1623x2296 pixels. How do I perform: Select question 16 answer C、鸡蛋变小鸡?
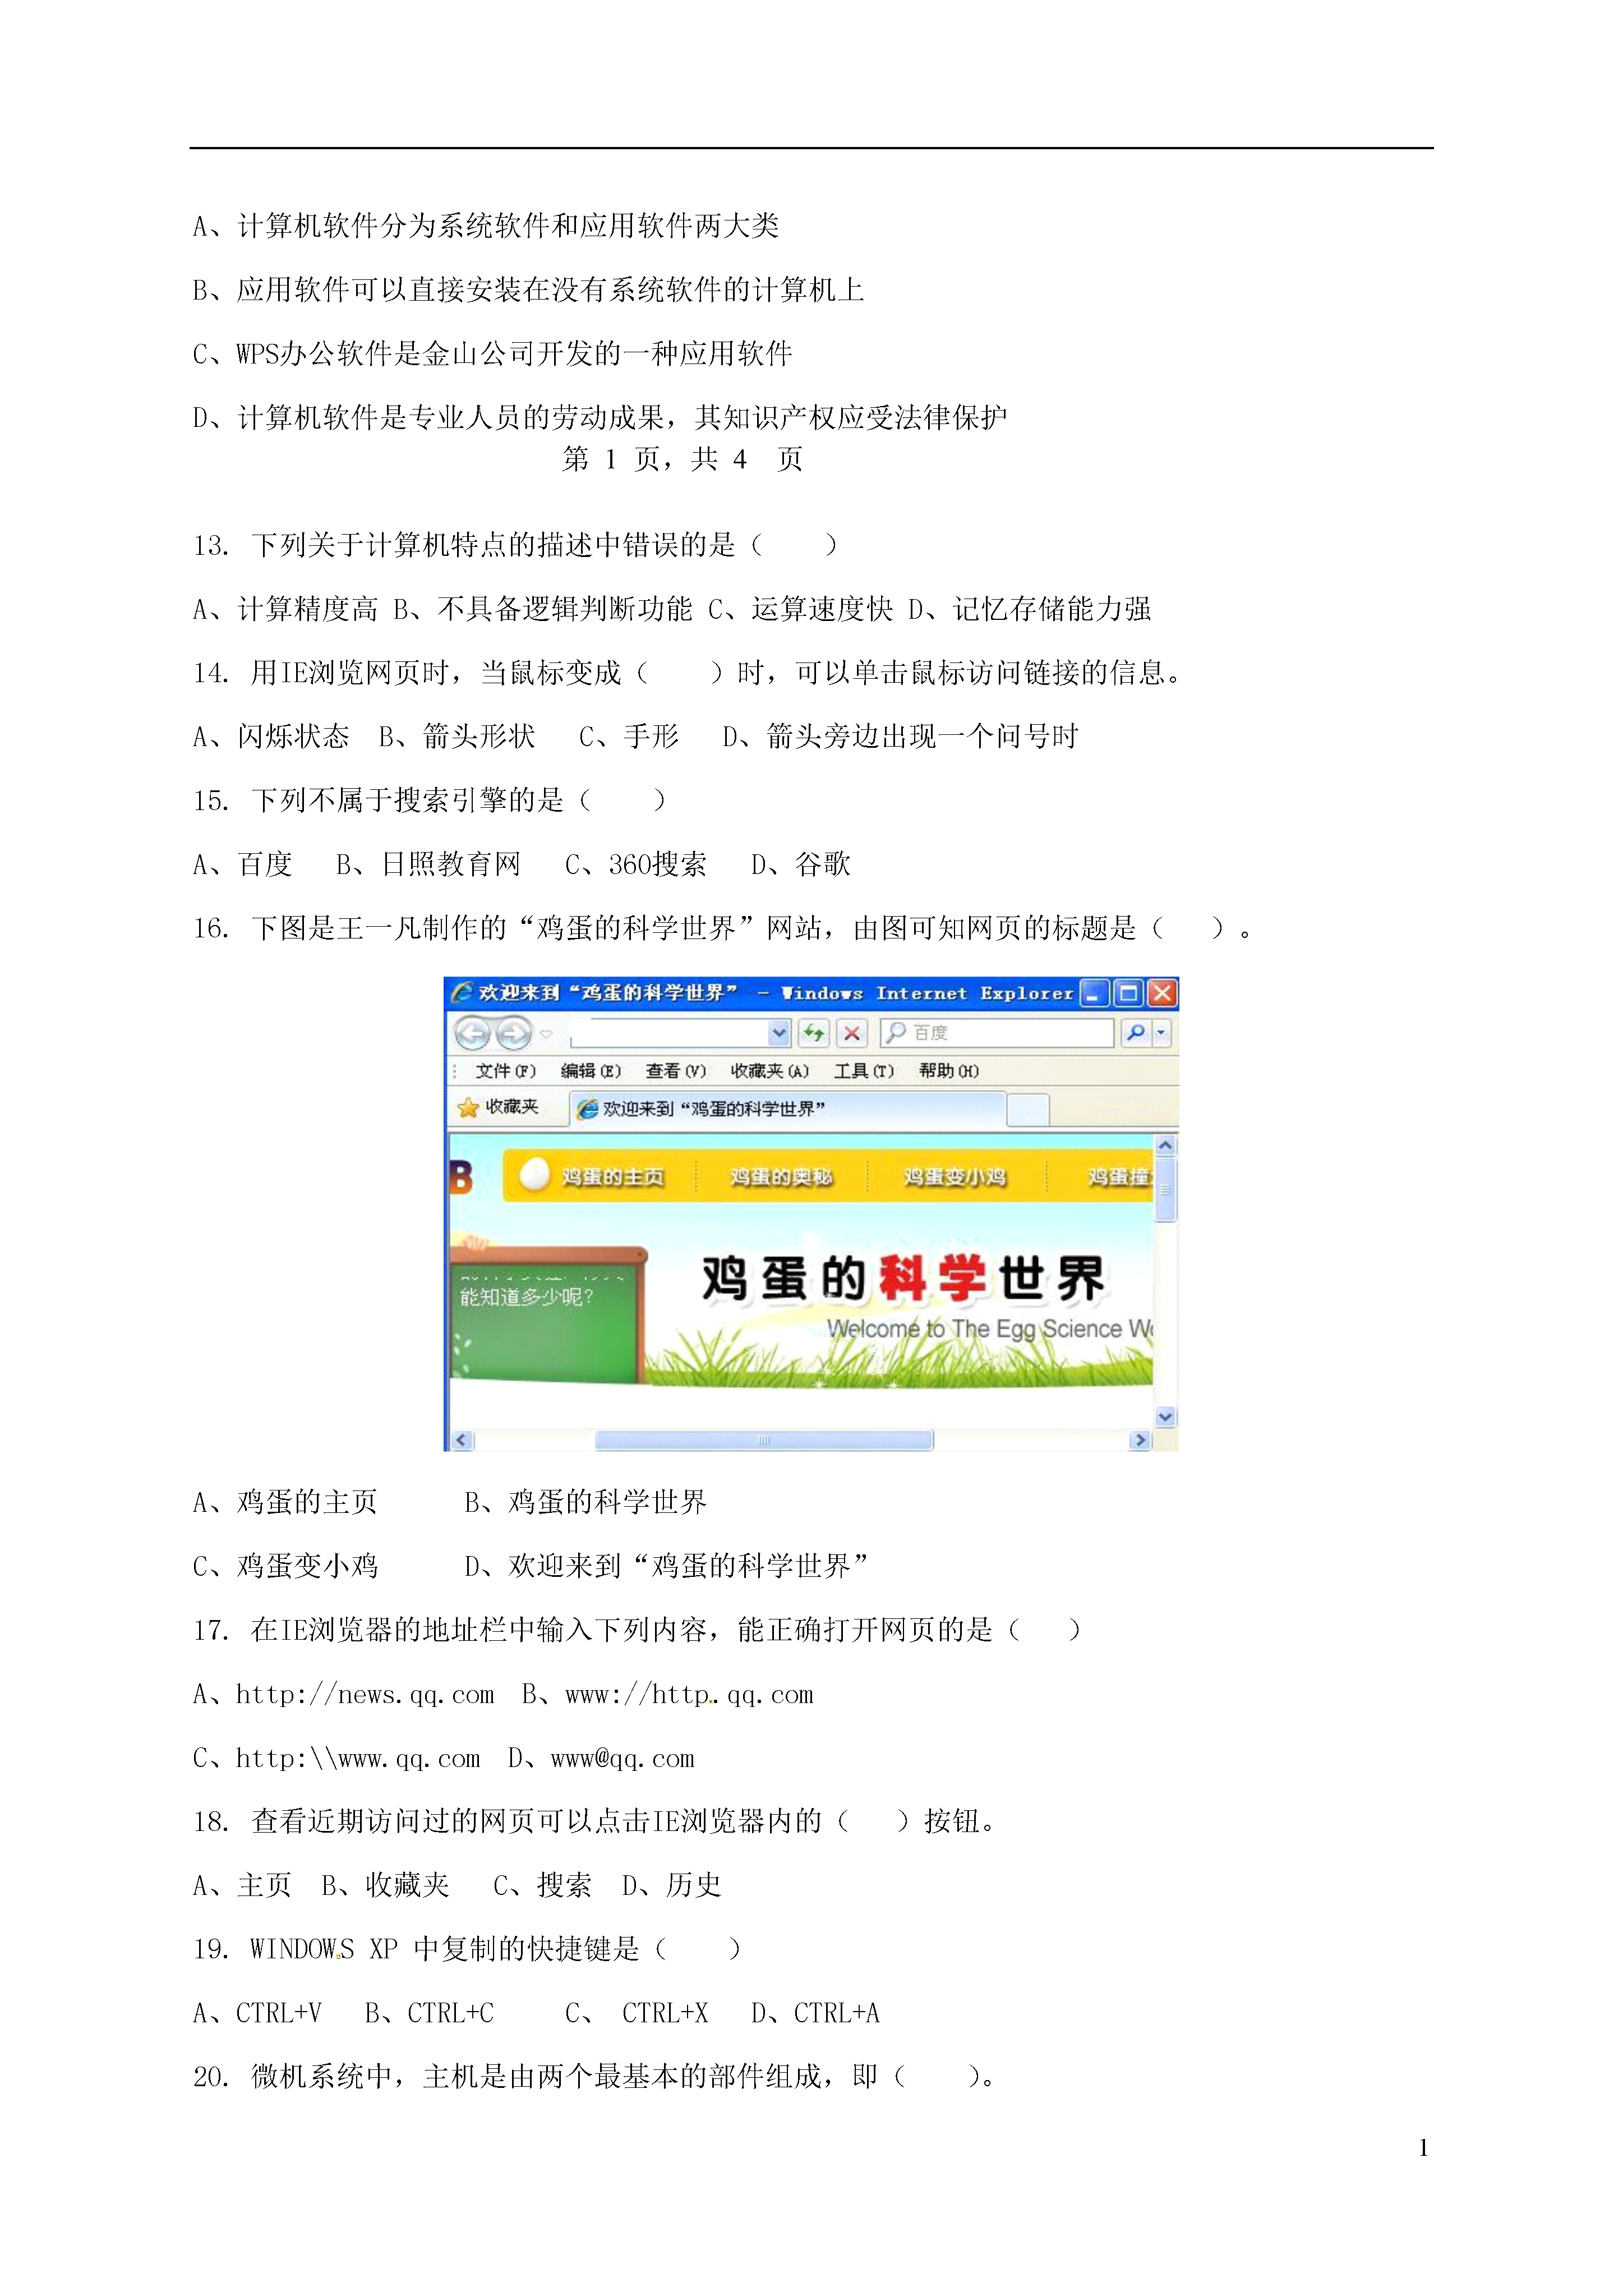285,1565
